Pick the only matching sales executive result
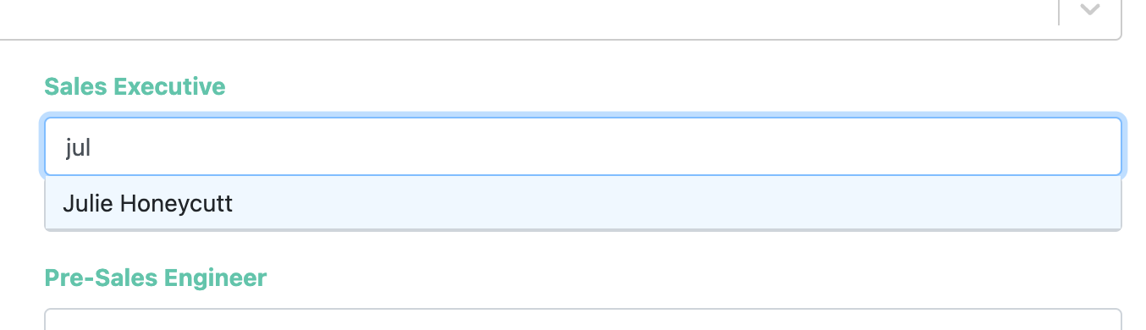Image resolution: width=1146 pixels, height=330 pixels. [x=582, y=203]
